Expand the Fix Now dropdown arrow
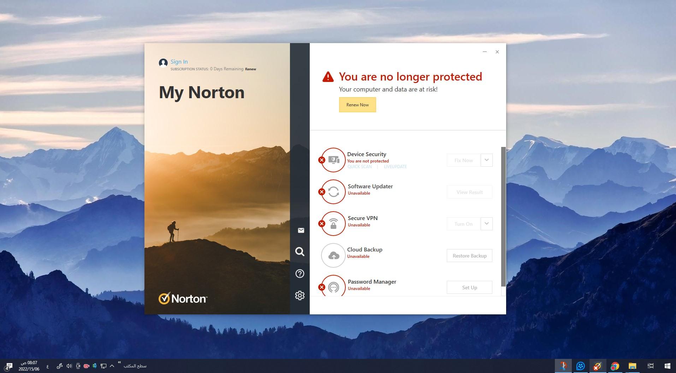The height and width of the screenshot is (373, 676). (x=486, y=160)
